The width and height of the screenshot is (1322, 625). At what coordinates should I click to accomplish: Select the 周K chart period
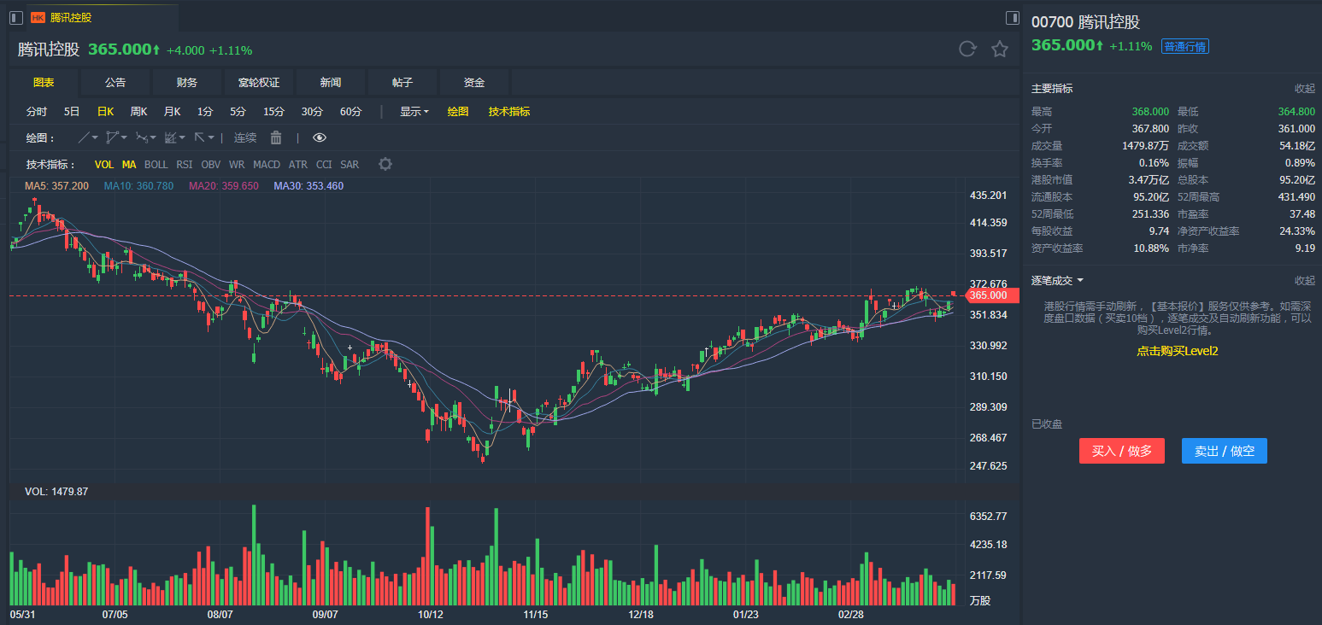[x=138, y=111]
